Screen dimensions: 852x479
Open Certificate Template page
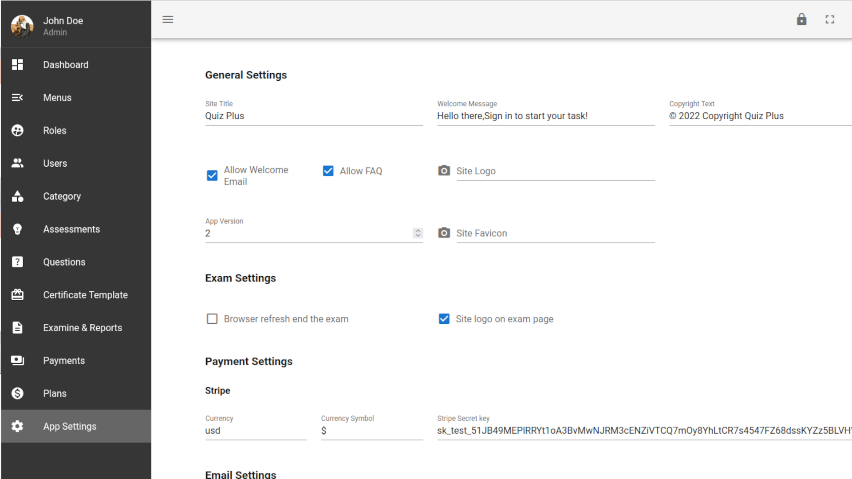click(x=85, y=295)
